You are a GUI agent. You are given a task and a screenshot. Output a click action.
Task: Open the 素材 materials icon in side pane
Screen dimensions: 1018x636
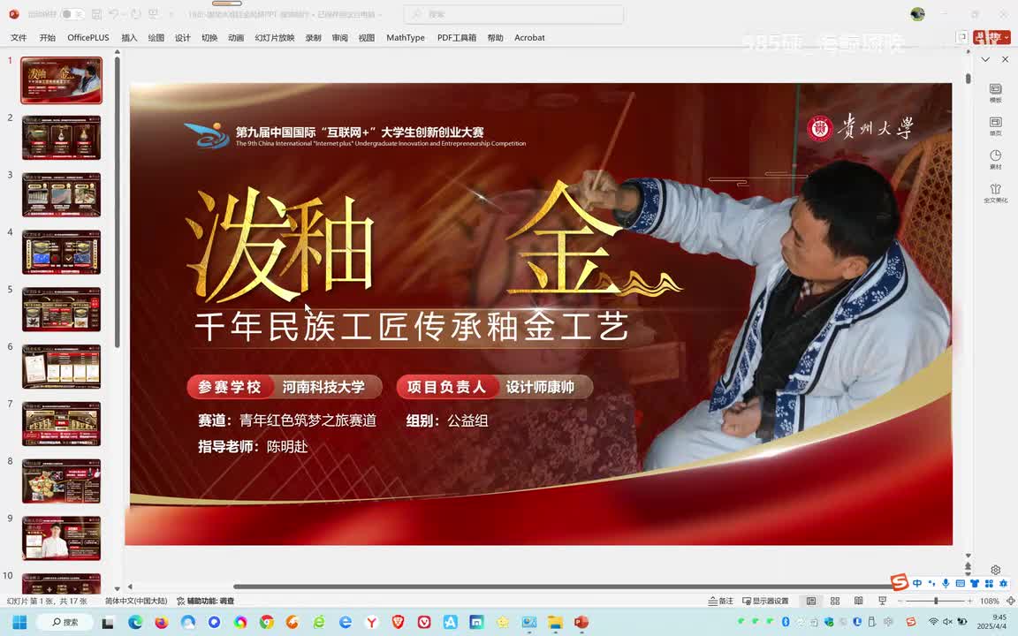click(x=995, y=160)
